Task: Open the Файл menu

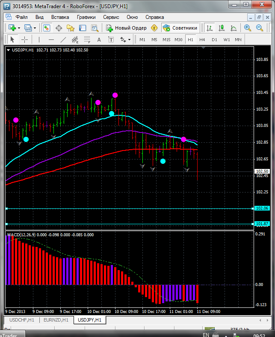Action: 22,17
